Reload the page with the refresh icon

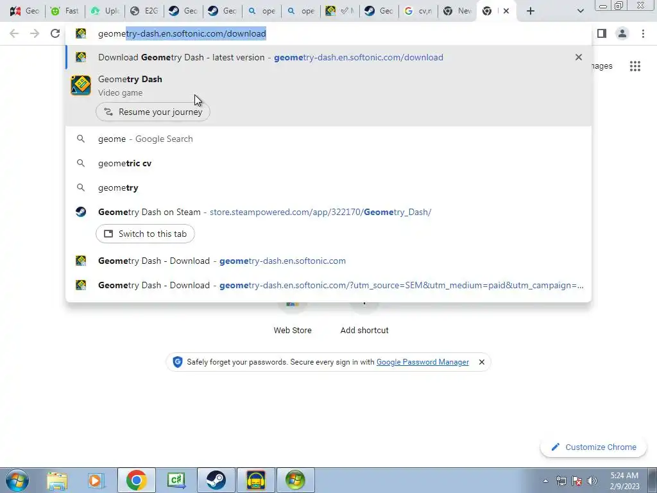pos(55,33)
